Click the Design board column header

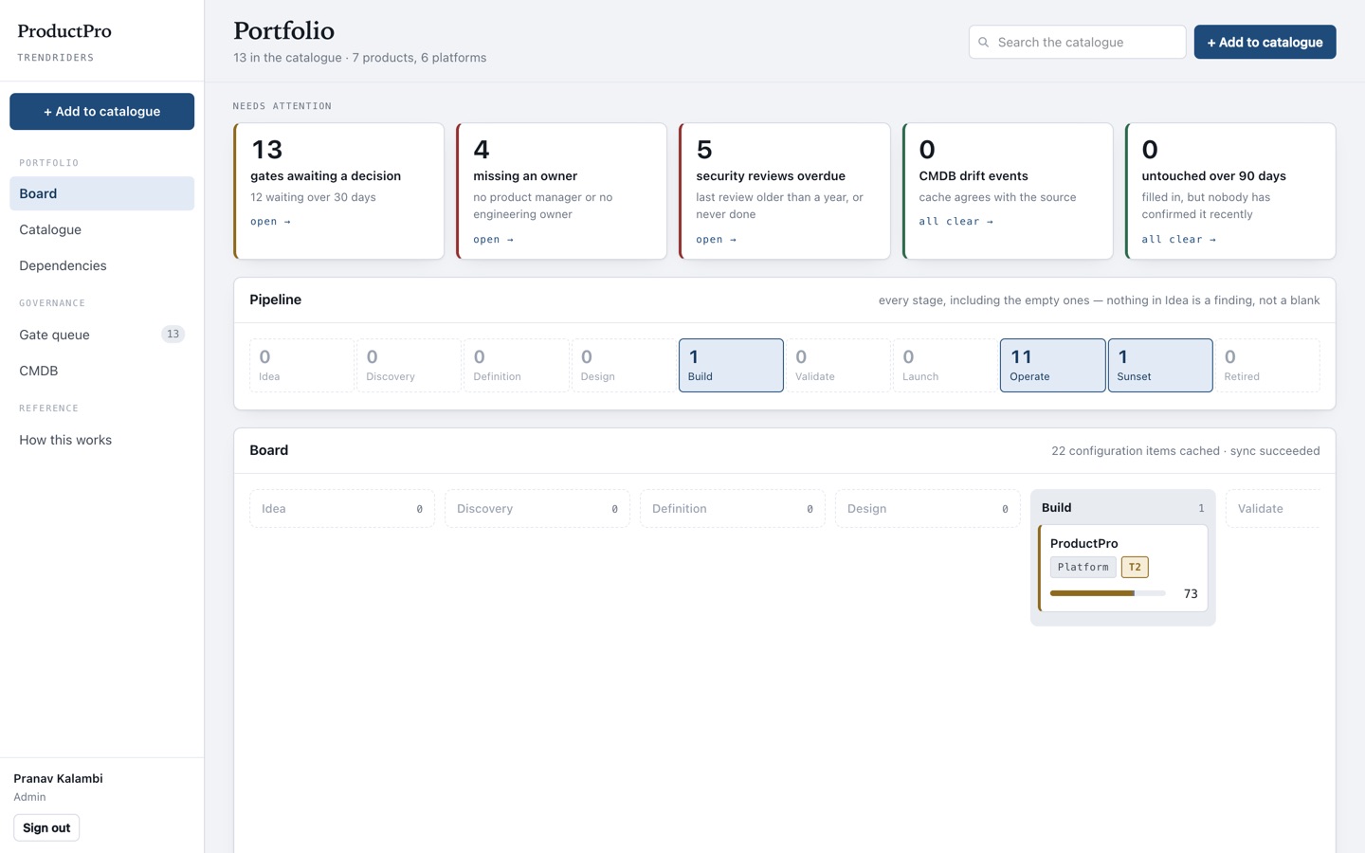pyautogui.click(x=928, y=509)
